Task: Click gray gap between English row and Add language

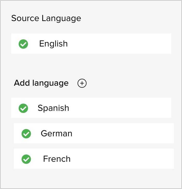Action: 91,66
